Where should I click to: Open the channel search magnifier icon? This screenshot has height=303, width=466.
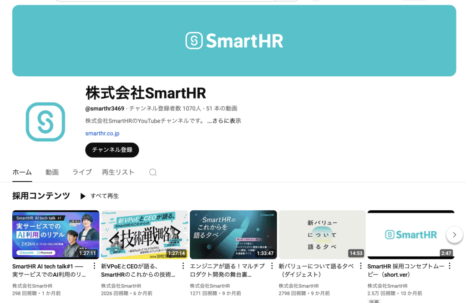click(153, 173)
